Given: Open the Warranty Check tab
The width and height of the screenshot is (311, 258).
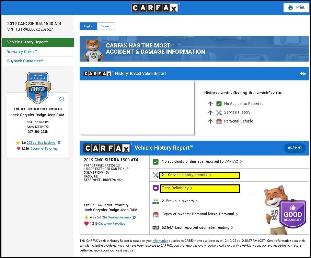Looking at the screenshot, I should 22,52.
